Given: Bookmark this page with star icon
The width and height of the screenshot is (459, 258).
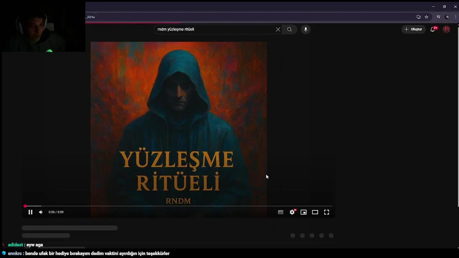Looking at the screenshot, I should pos(426,17).
